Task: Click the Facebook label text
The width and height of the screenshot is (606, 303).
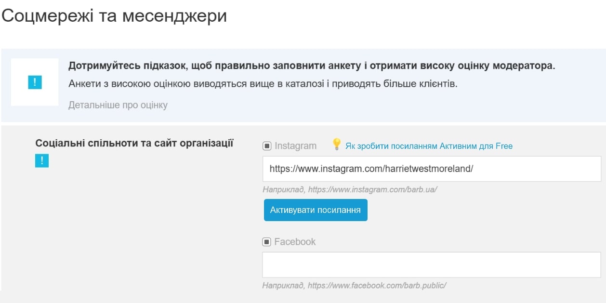Action: click(295, 242)
